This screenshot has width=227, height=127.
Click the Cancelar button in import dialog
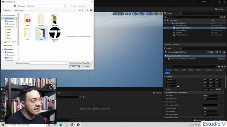pyautogui.click(x=86, y=67)
